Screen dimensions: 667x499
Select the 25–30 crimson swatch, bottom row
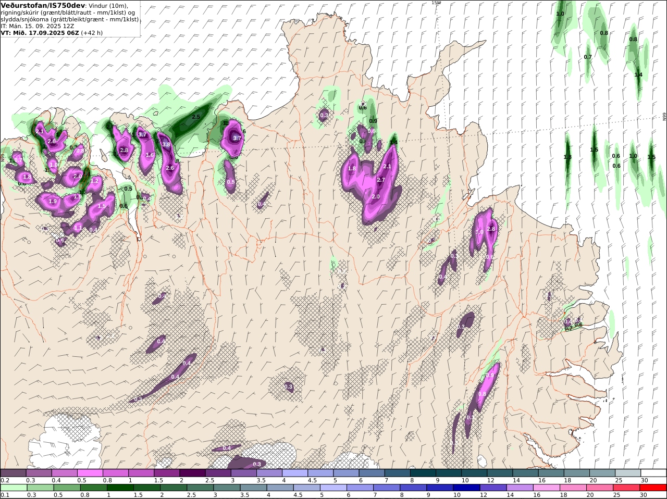click(627, 488)
